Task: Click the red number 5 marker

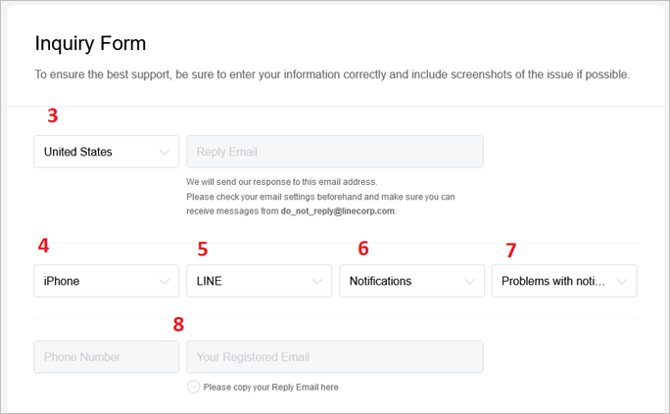Action: click(203, 249)
